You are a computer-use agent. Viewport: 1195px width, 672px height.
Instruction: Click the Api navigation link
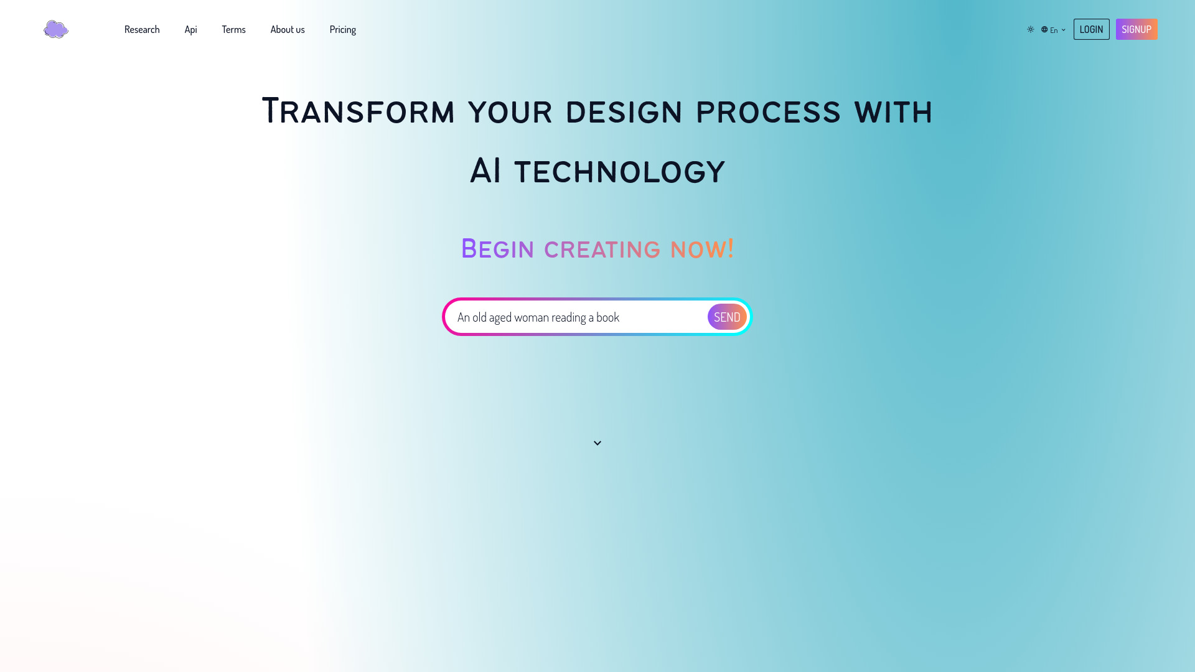point(190,29)
